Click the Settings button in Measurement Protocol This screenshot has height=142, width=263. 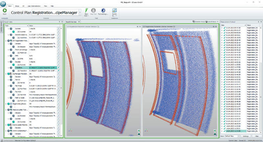click(246, 137)
